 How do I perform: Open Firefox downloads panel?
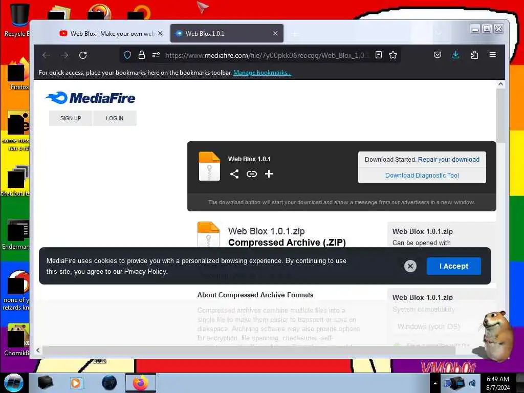(455, 55)
